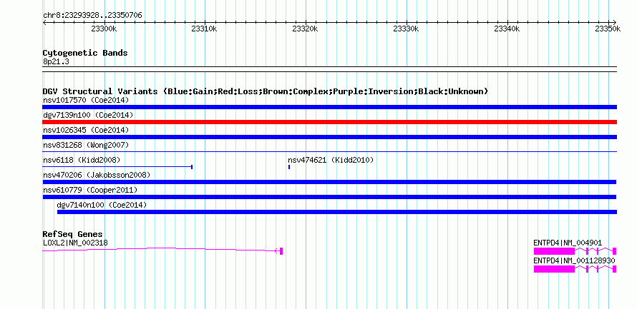Viewport: 637px width, 309px height.
Task: Click the right arrowhead of the ruler
Action: (x=615, y=22)
